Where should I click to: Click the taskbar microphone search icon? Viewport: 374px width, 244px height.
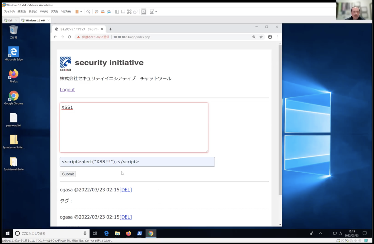click(85, 233)
